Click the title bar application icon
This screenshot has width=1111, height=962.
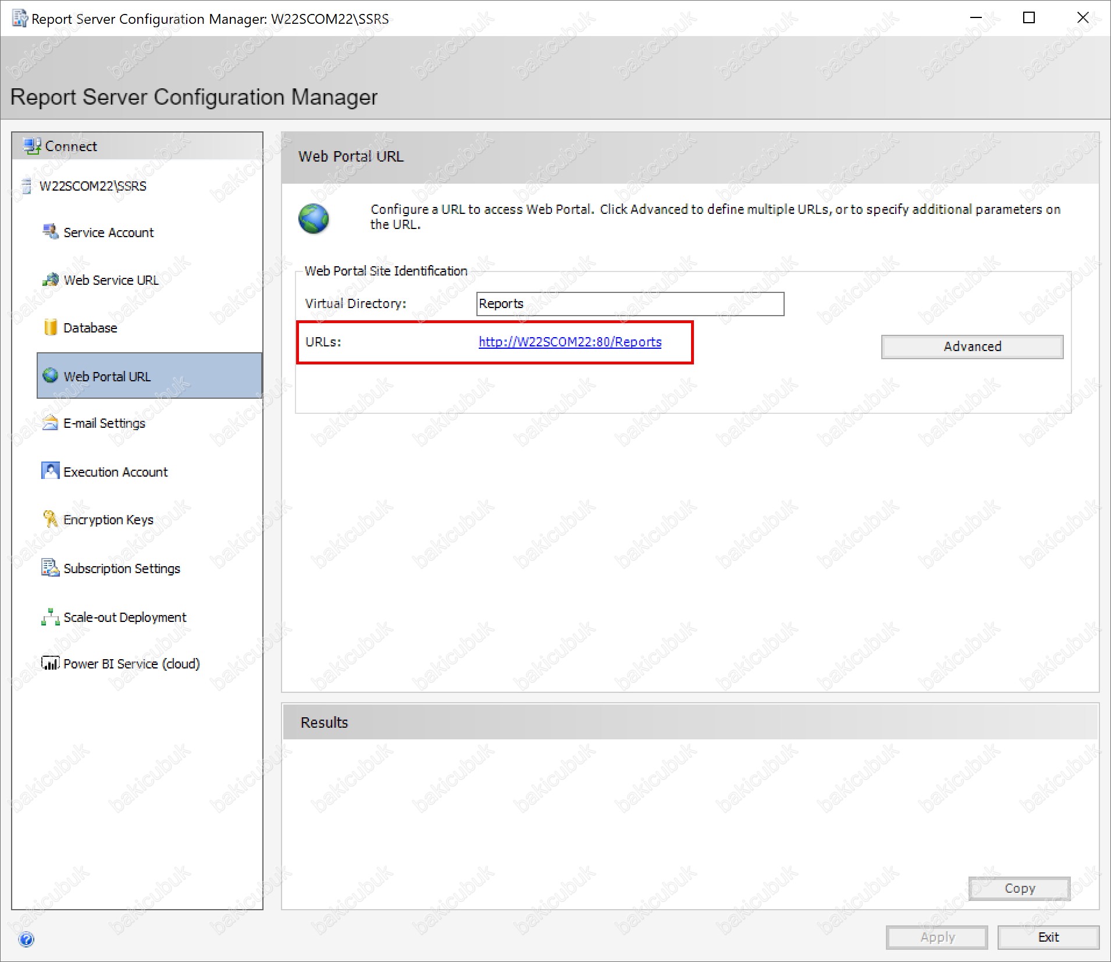20,19
